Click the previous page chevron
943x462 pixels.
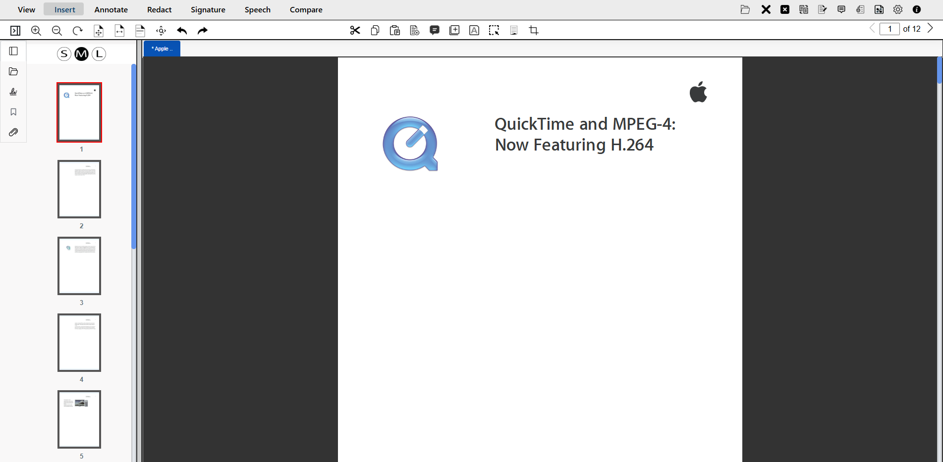[x=872, y=28]
